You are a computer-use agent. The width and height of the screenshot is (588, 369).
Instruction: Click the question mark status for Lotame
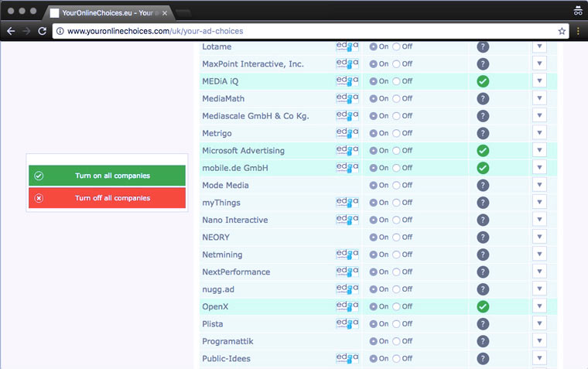(x=483, y=47)
